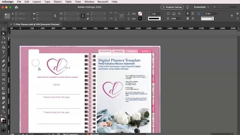Toggle the no text wrap button
Image resolution: width=240 pixels, height=135 pixels.
(187, 13)
